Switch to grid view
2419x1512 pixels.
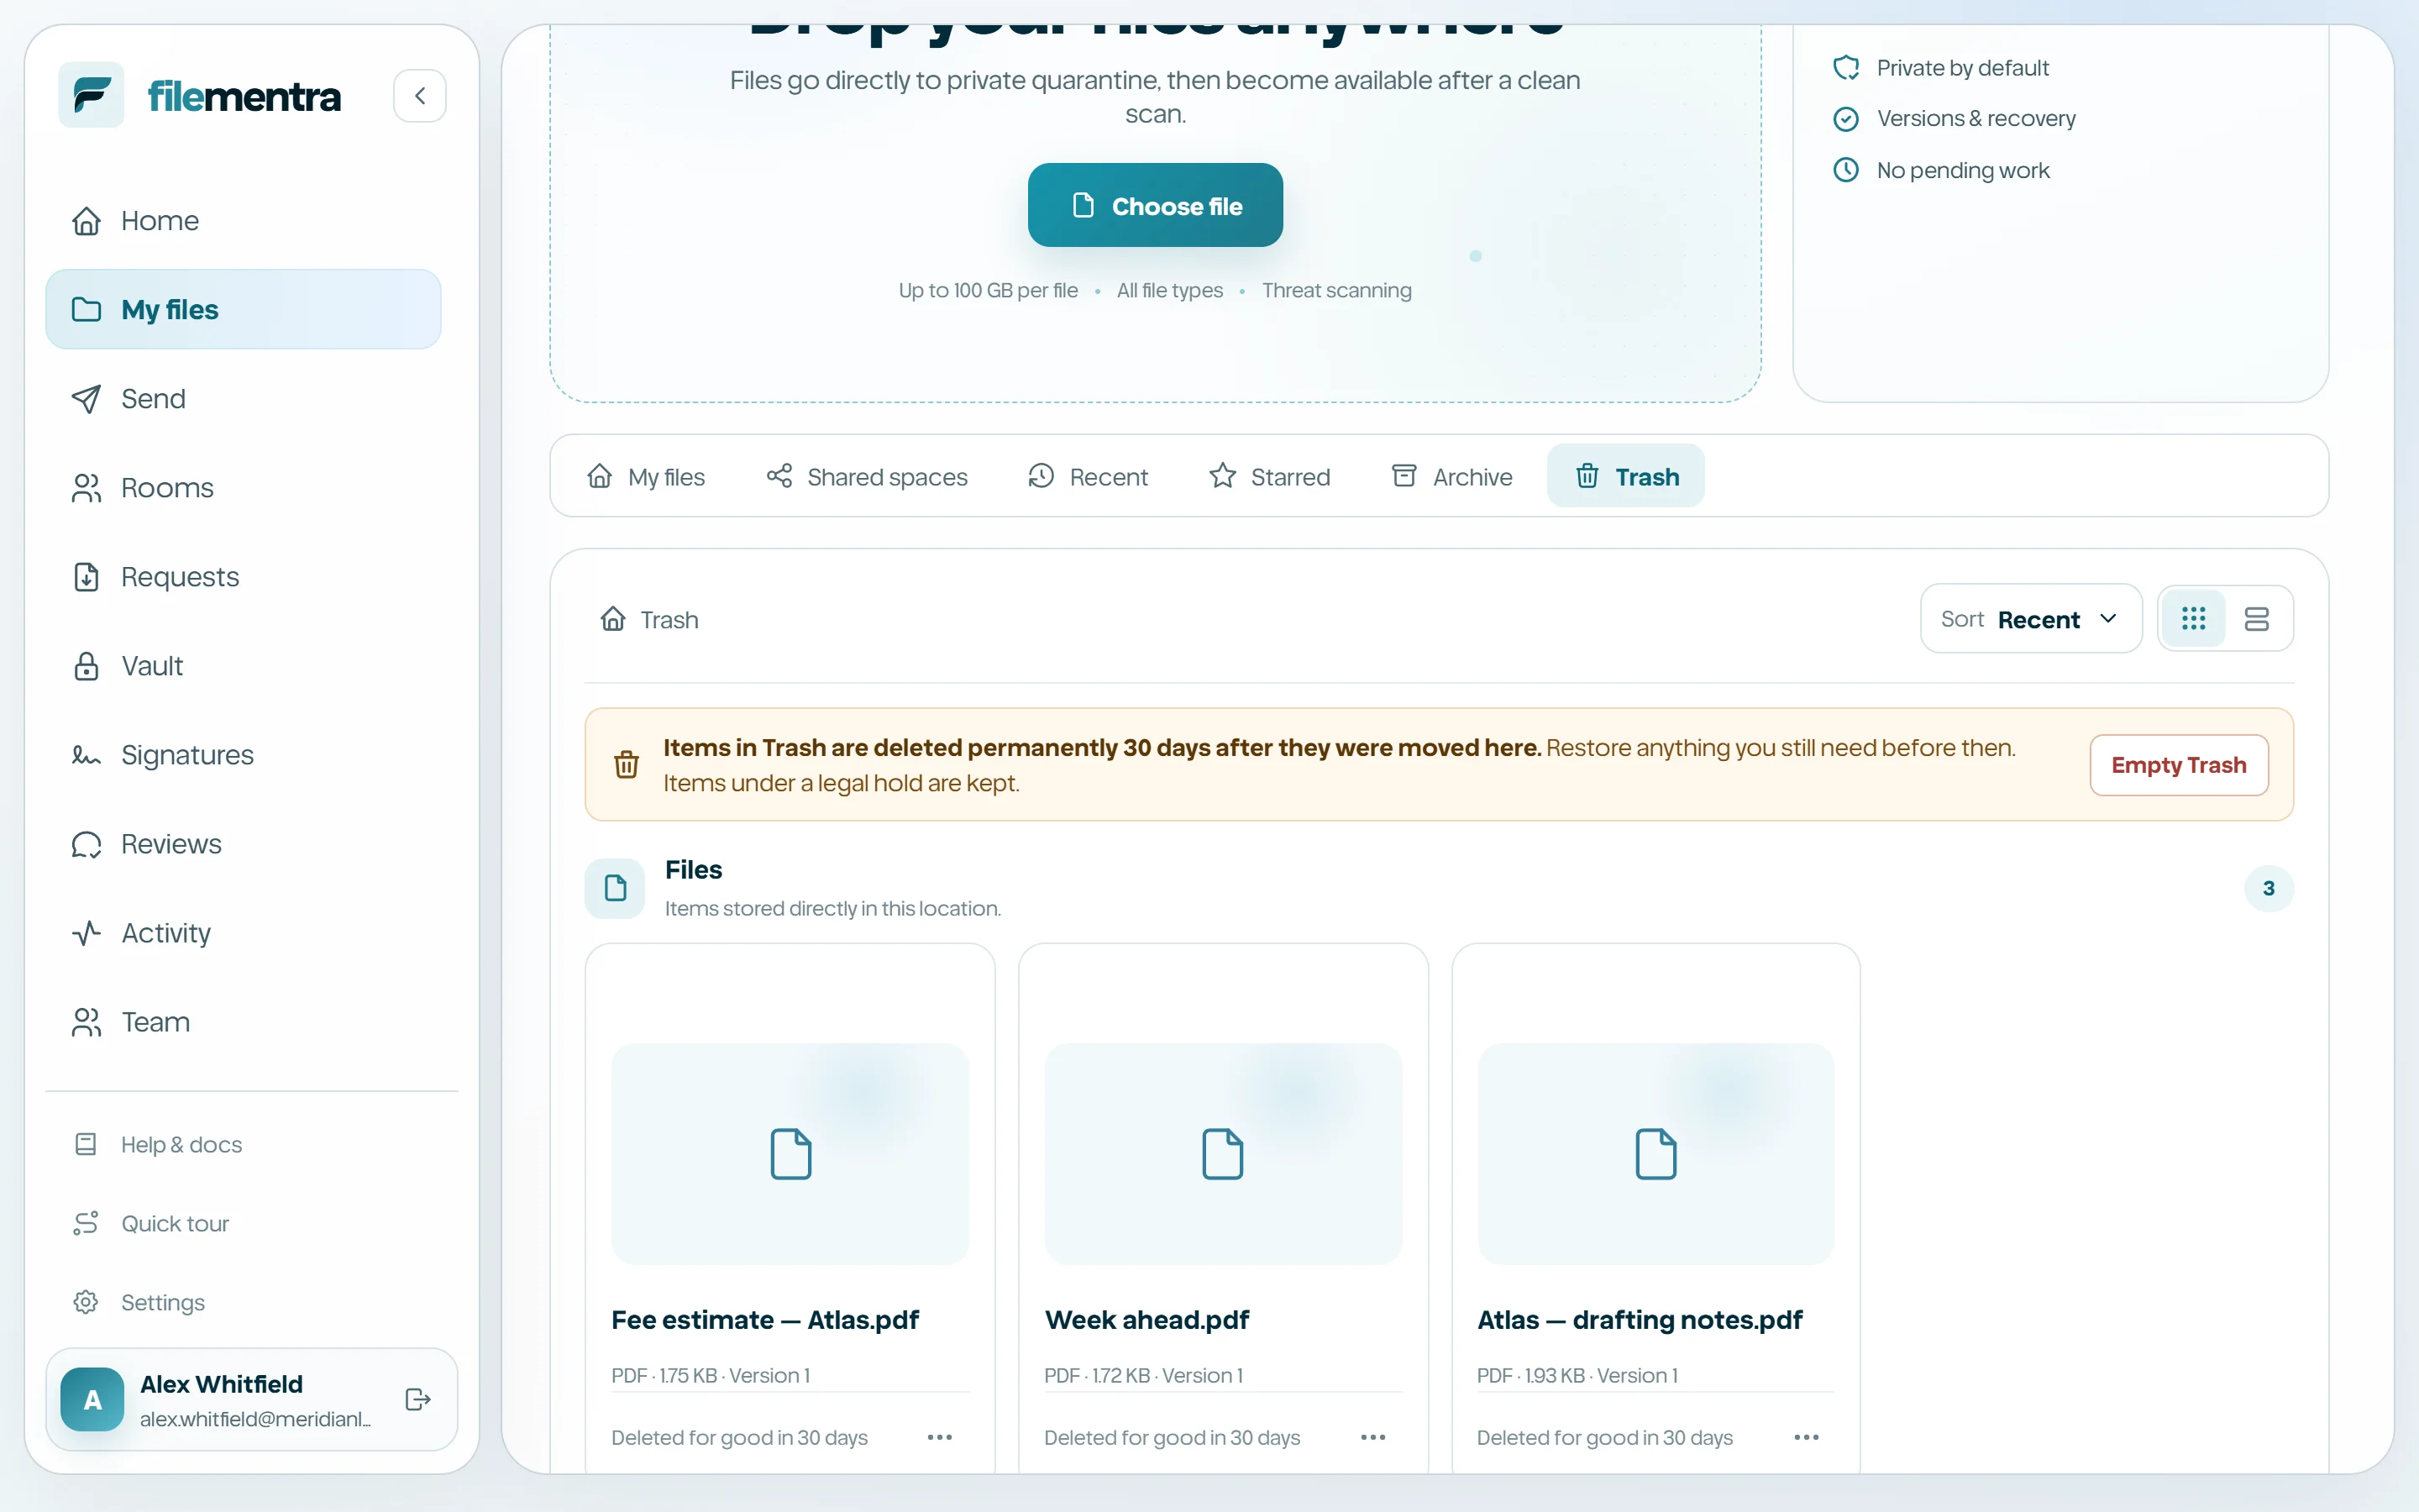tap(2193, 619)
